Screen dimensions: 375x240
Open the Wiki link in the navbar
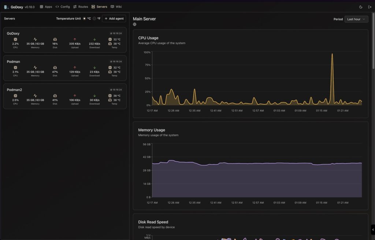pyautogui.click(x=116, y=6)
